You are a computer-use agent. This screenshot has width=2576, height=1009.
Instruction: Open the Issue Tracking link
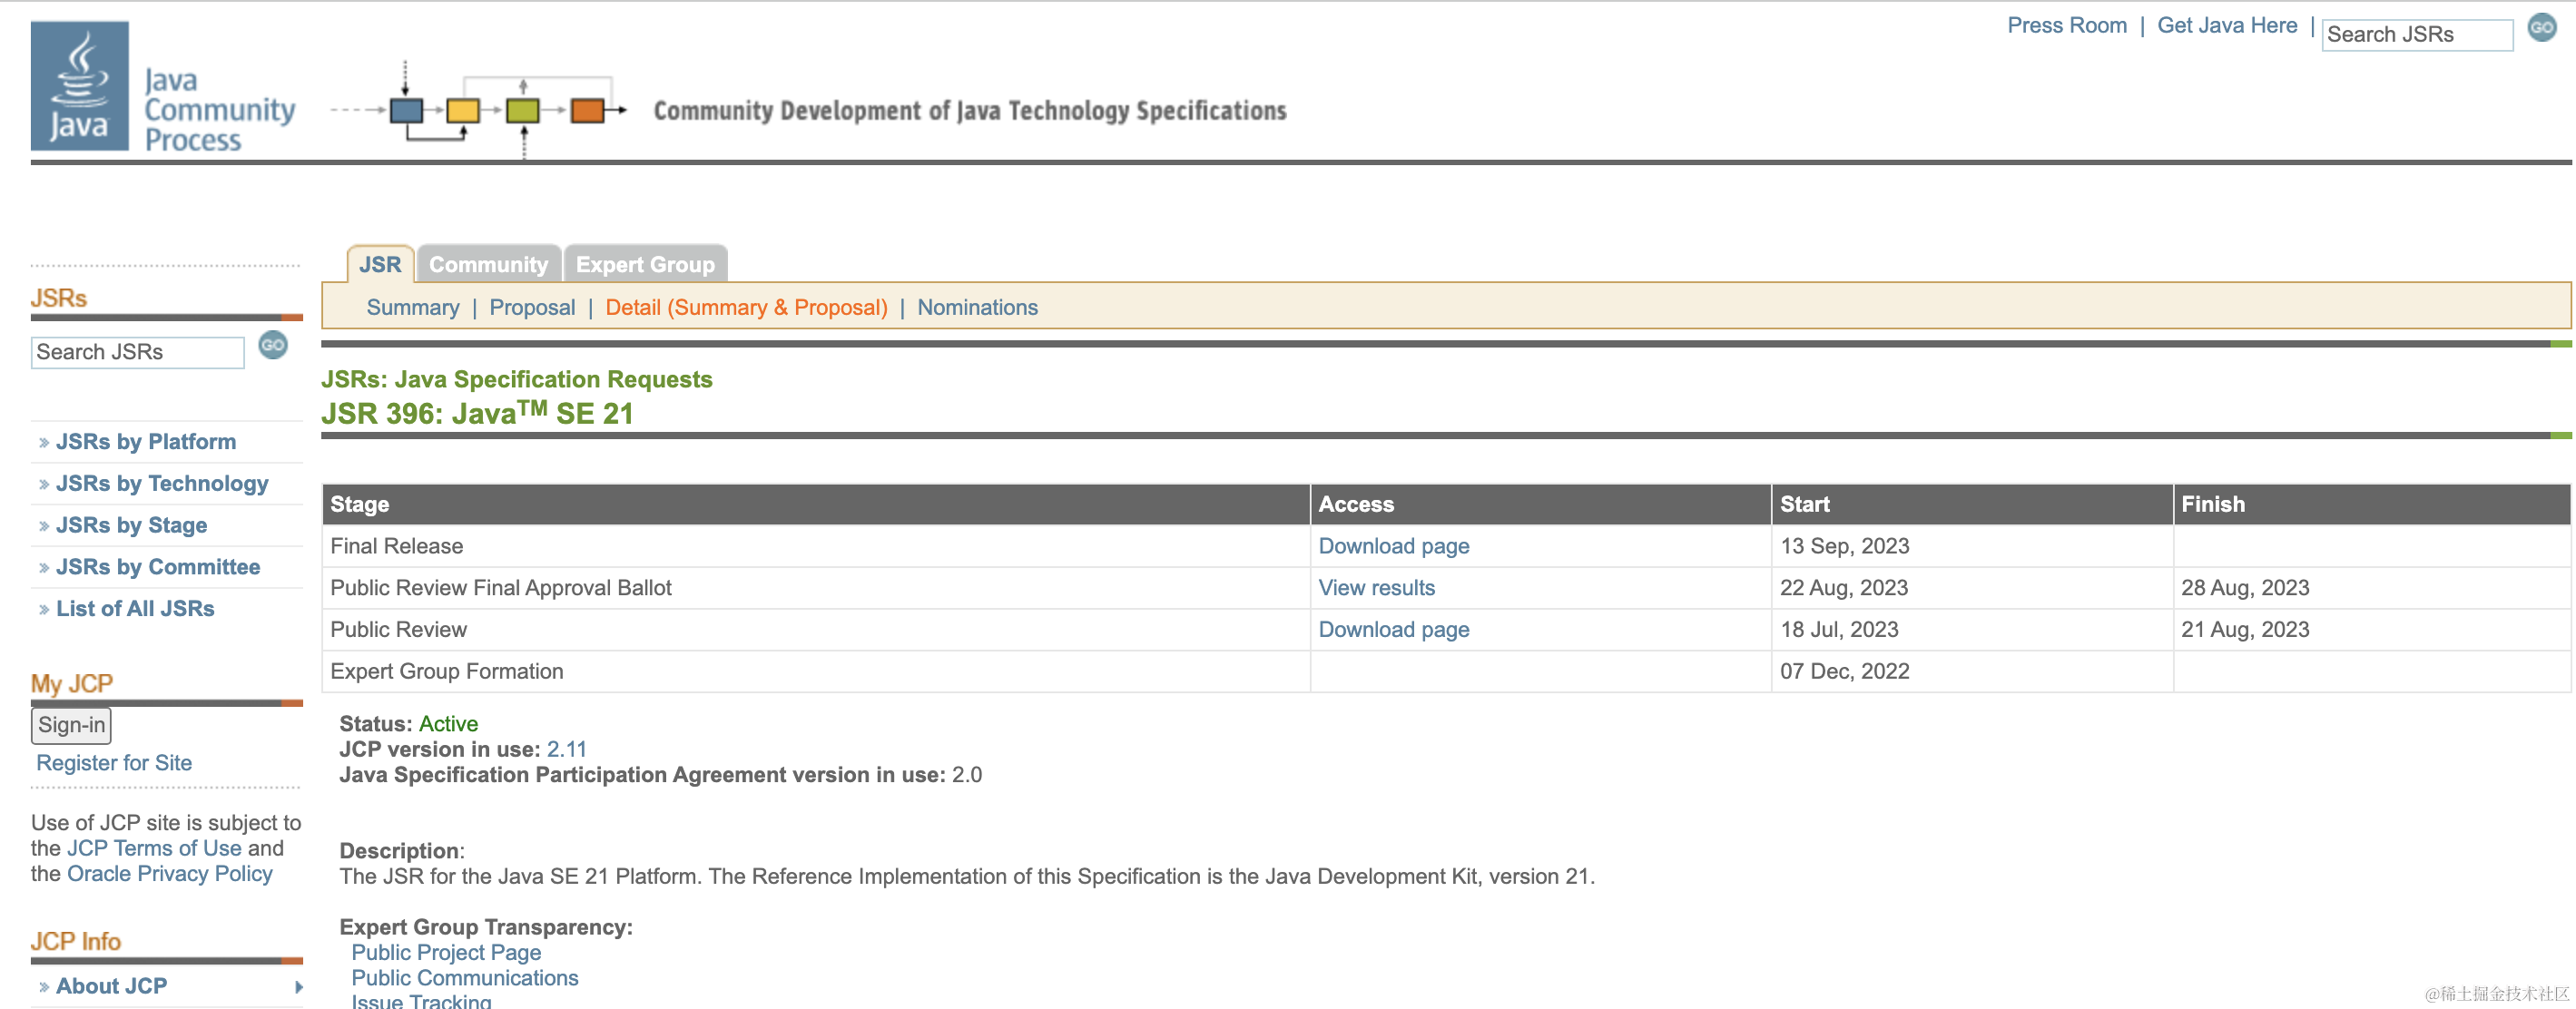pyautogui.click(x=421, y=1001)
